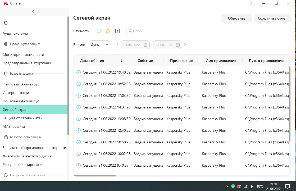Open Мониторинг активности report
The width and height of the screenshot is (296, 191).
[23, 54]
